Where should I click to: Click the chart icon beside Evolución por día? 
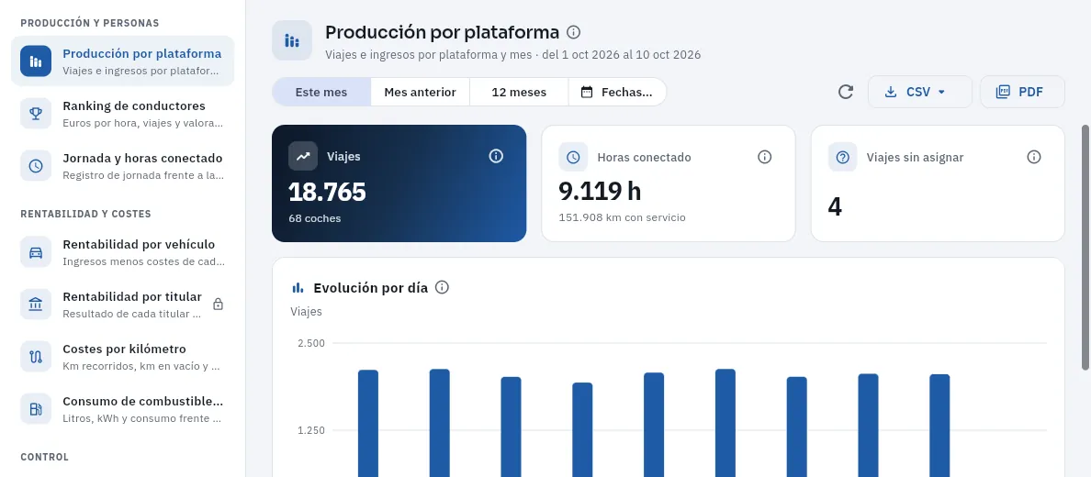click(298, 287)
